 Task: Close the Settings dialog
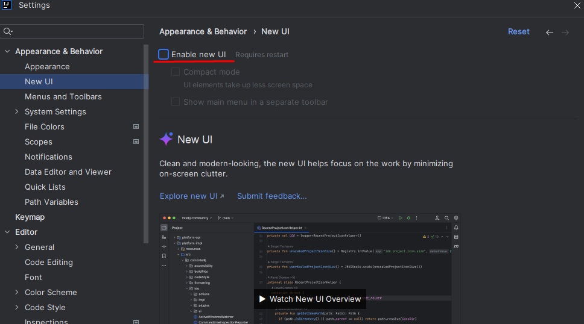coord(577,5)
